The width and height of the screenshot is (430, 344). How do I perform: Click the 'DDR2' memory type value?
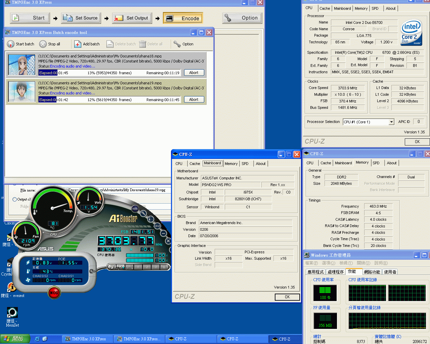click(341, 177)
